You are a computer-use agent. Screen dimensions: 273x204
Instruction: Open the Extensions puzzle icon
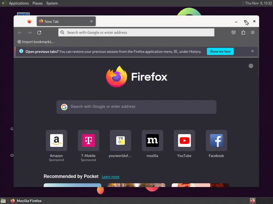[x=243, y=32]
